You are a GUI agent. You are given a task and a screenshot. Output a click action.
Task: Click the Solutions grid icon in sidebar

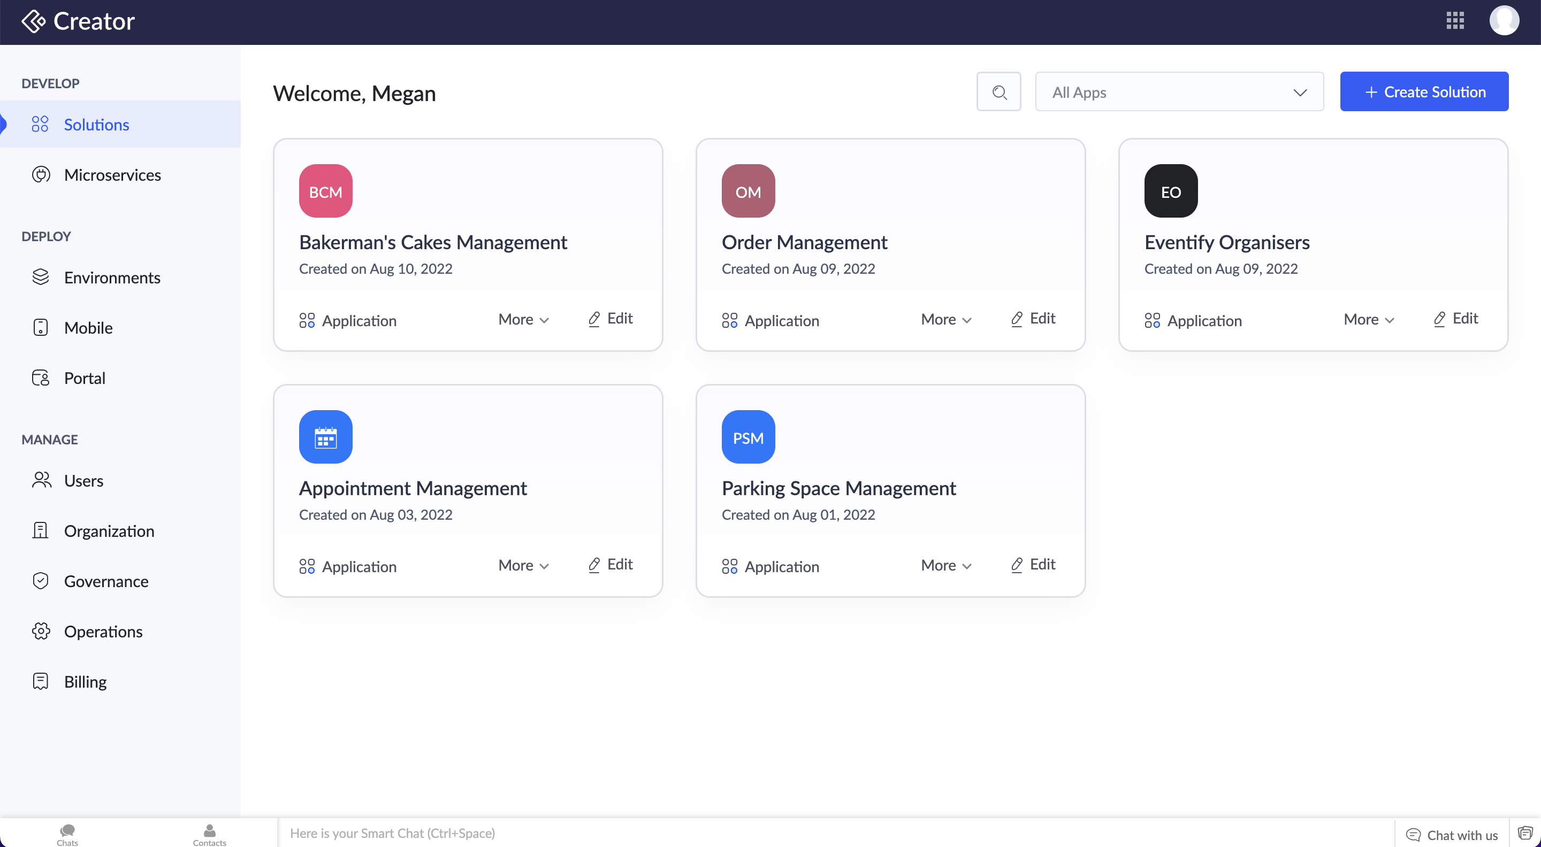tap(40, 125)
